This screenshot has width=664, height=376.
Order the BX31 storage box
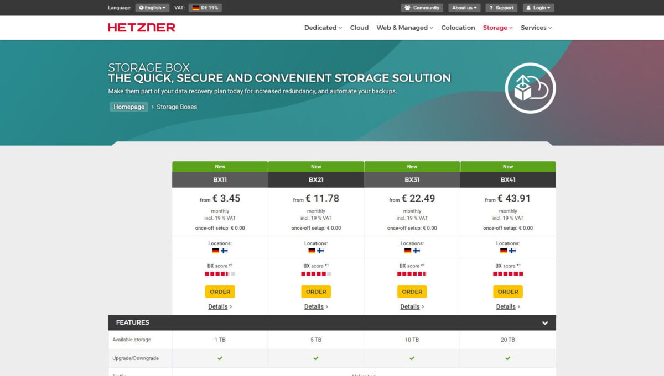pyautogui.click(x=412, y=292)
